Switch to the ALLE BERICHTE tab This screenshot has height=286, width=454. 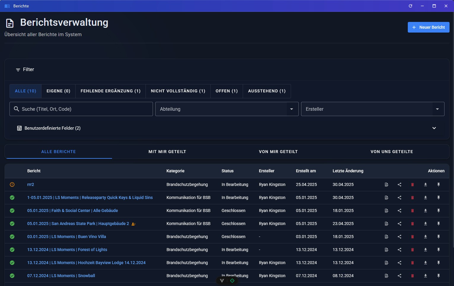coord(58,152)
